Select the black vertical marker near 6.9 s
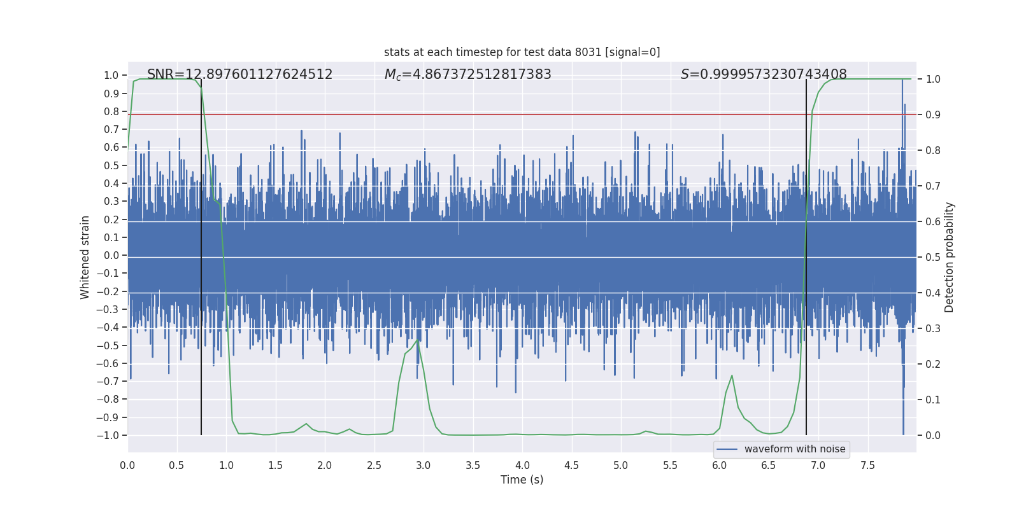 [x=806, y=254]
